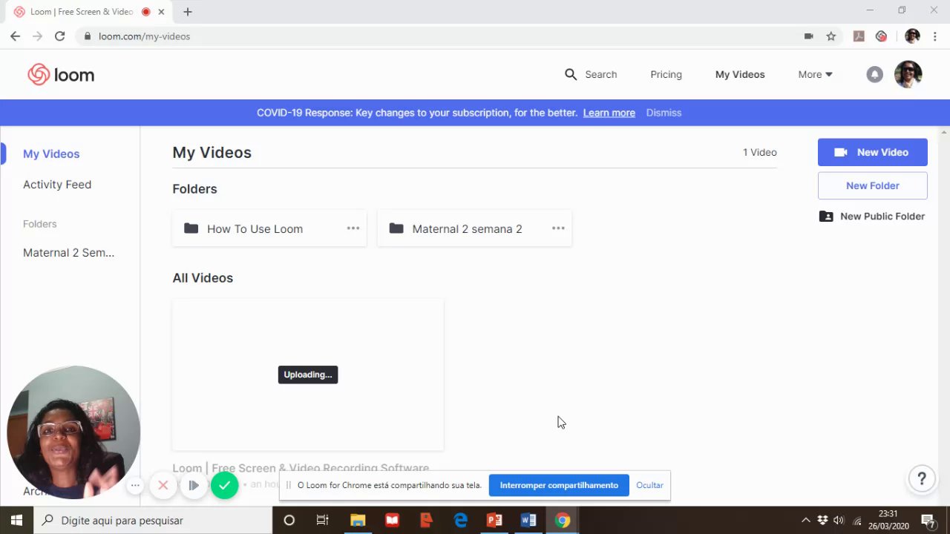
Task: Pause the Loom recording
Action: [x=193, y=486]
